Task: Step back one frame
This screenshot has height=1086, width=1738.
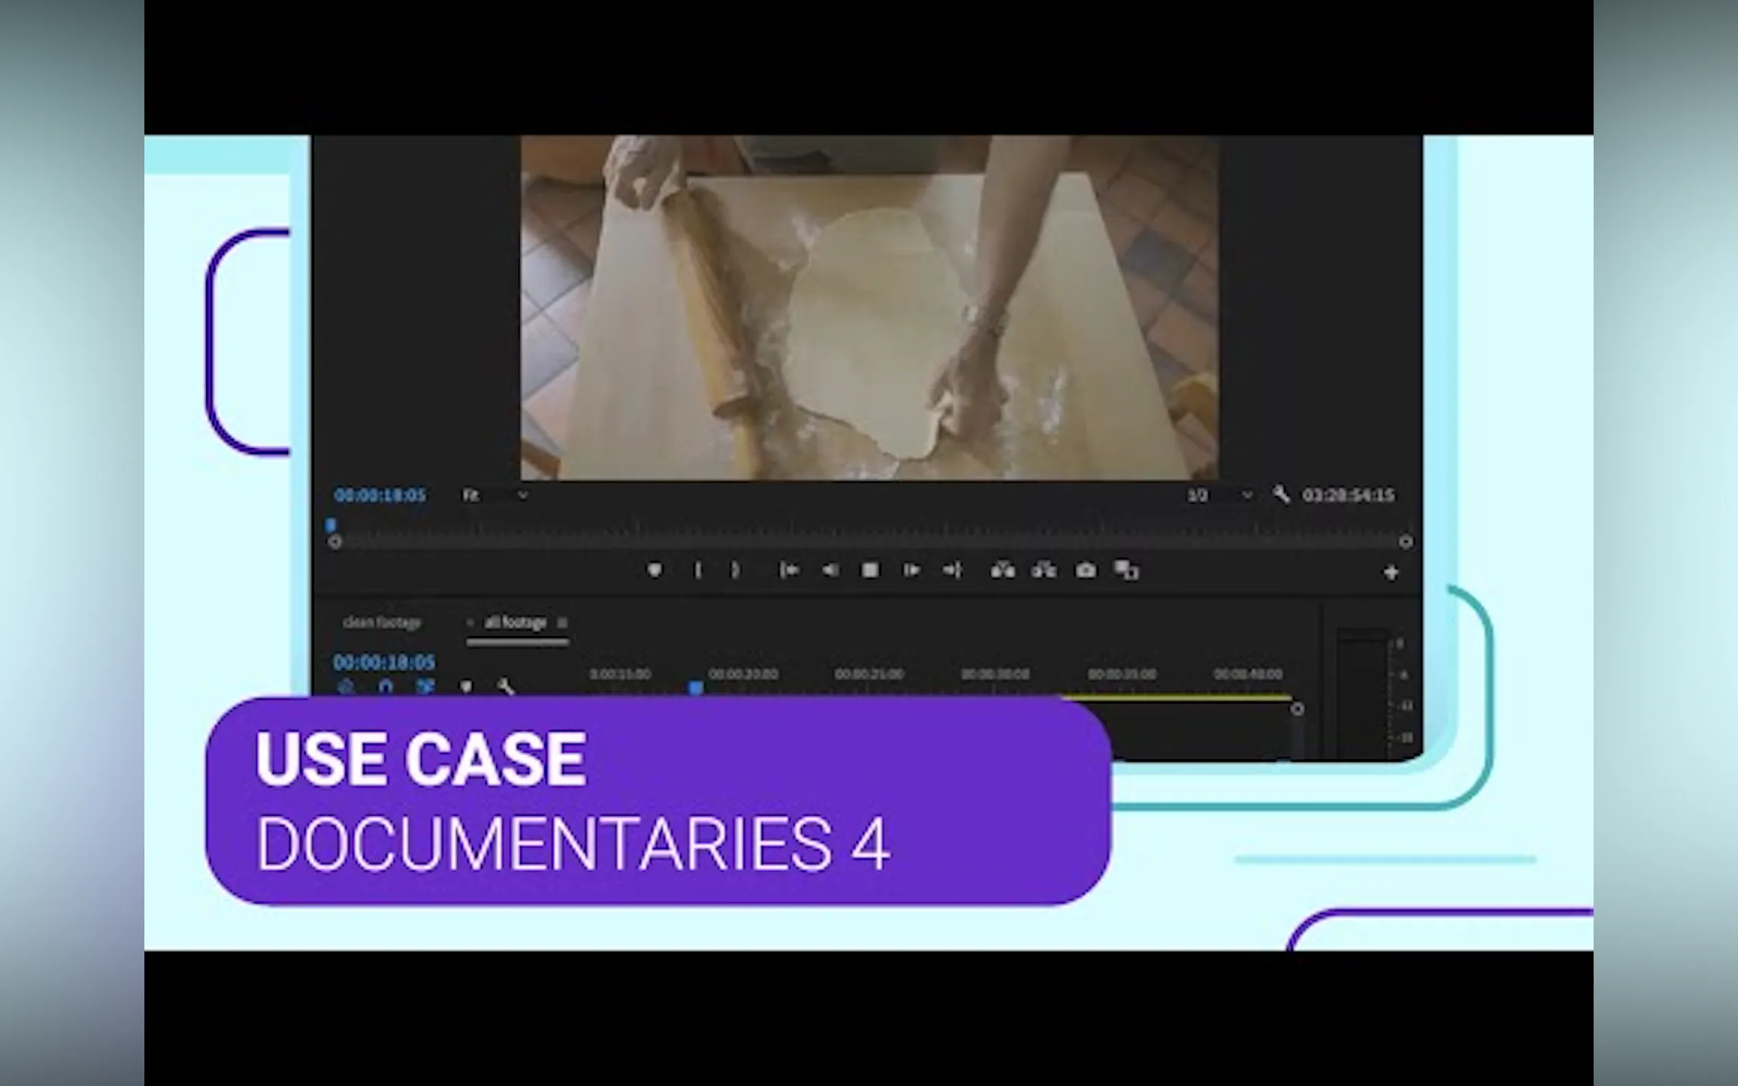Action: click(830, 570)
